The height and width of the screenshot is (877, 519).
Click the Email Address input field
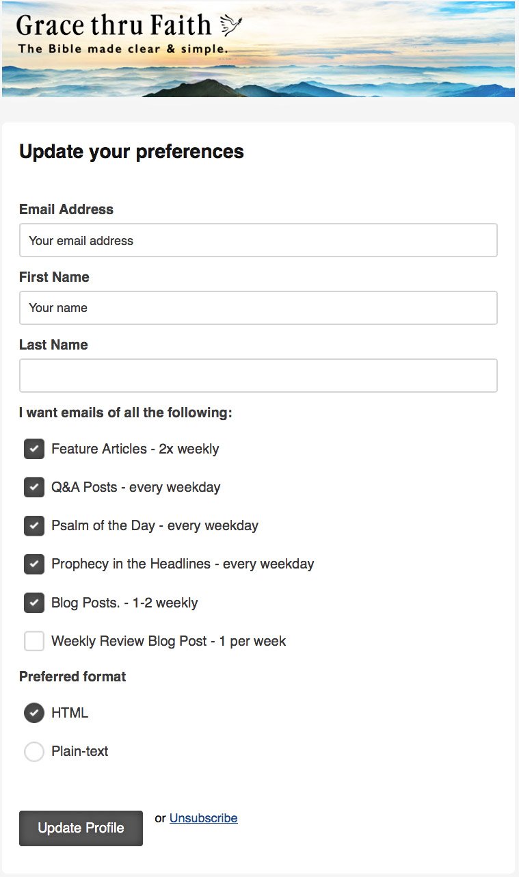[258, 240]
